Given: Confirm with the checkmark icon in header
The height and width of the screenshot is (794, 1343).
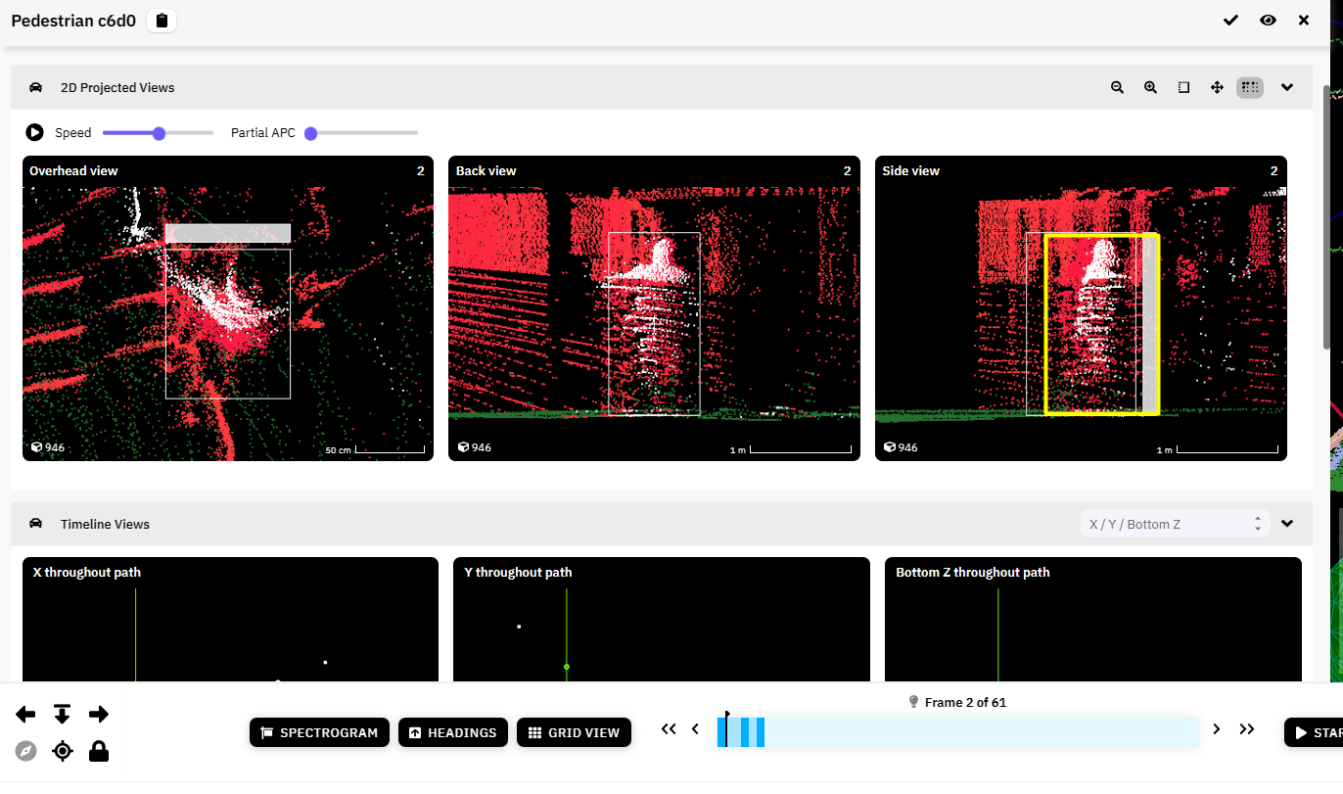Looking at the screenshot, I should pos(1230,21).
